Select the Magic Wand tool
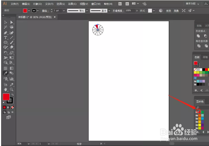Viewport: 209px width, 146px height. pyautogui.click(x=6, y=27)
